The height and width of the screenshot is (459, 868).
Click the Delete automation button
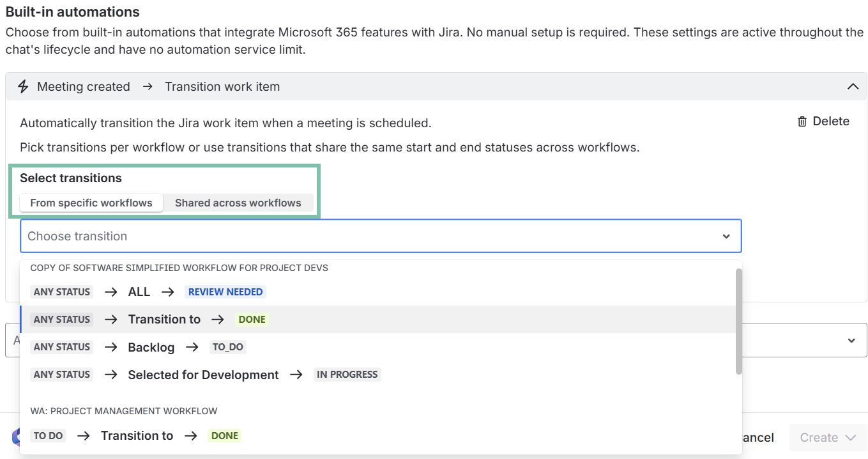point(823,121)
